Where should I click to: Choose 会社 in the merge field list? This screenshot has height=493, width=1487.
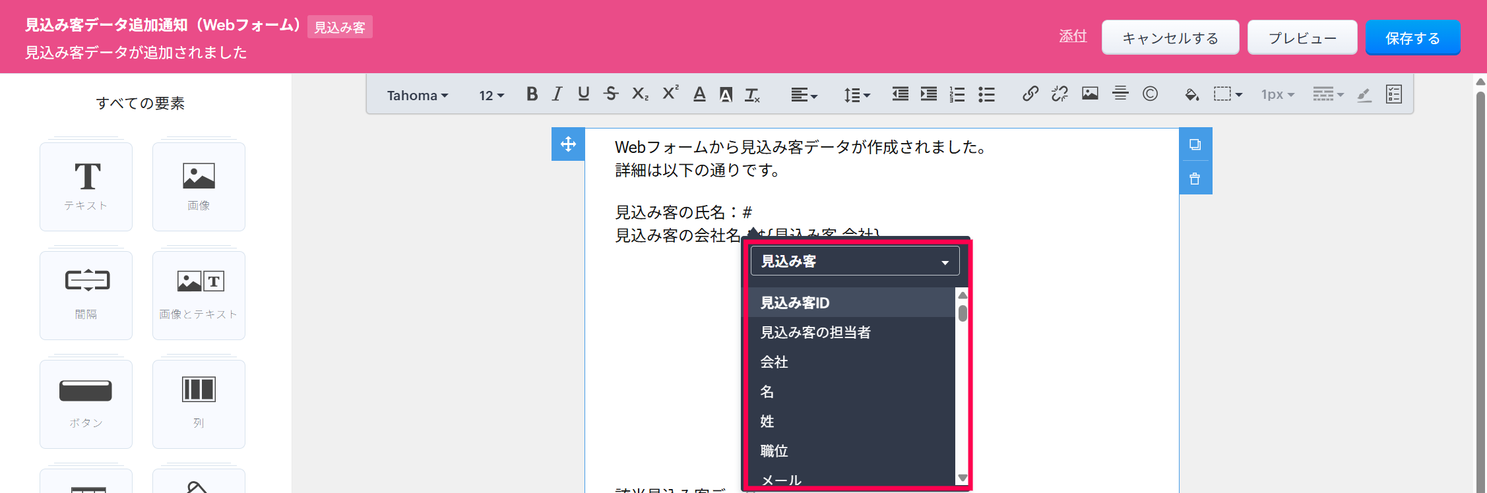(775, 362)
